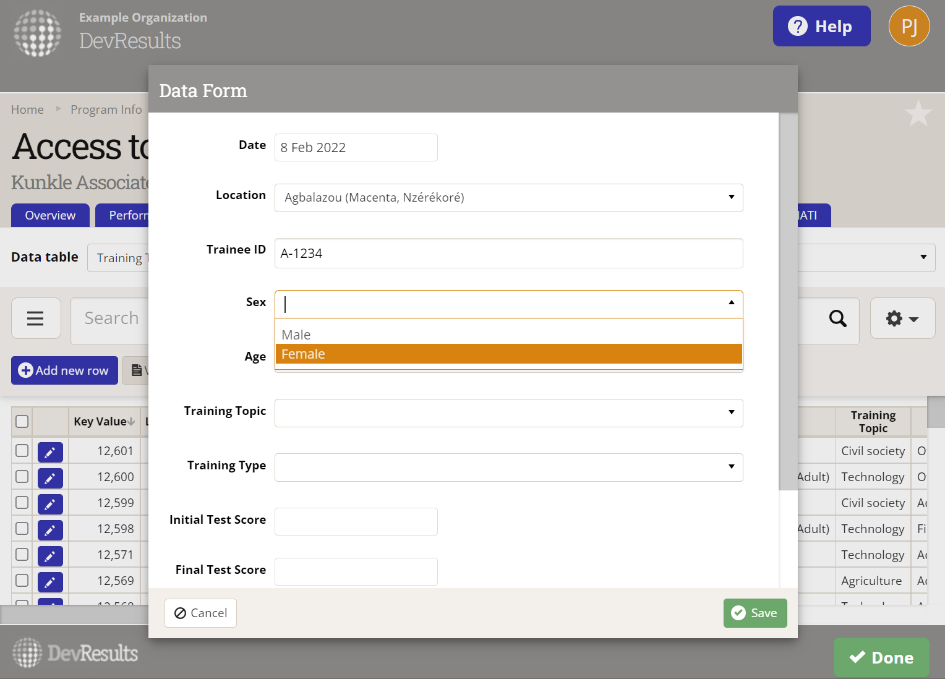Click the Trainee ID field
This screenshot has width=945, height=679.
(508, 253)
